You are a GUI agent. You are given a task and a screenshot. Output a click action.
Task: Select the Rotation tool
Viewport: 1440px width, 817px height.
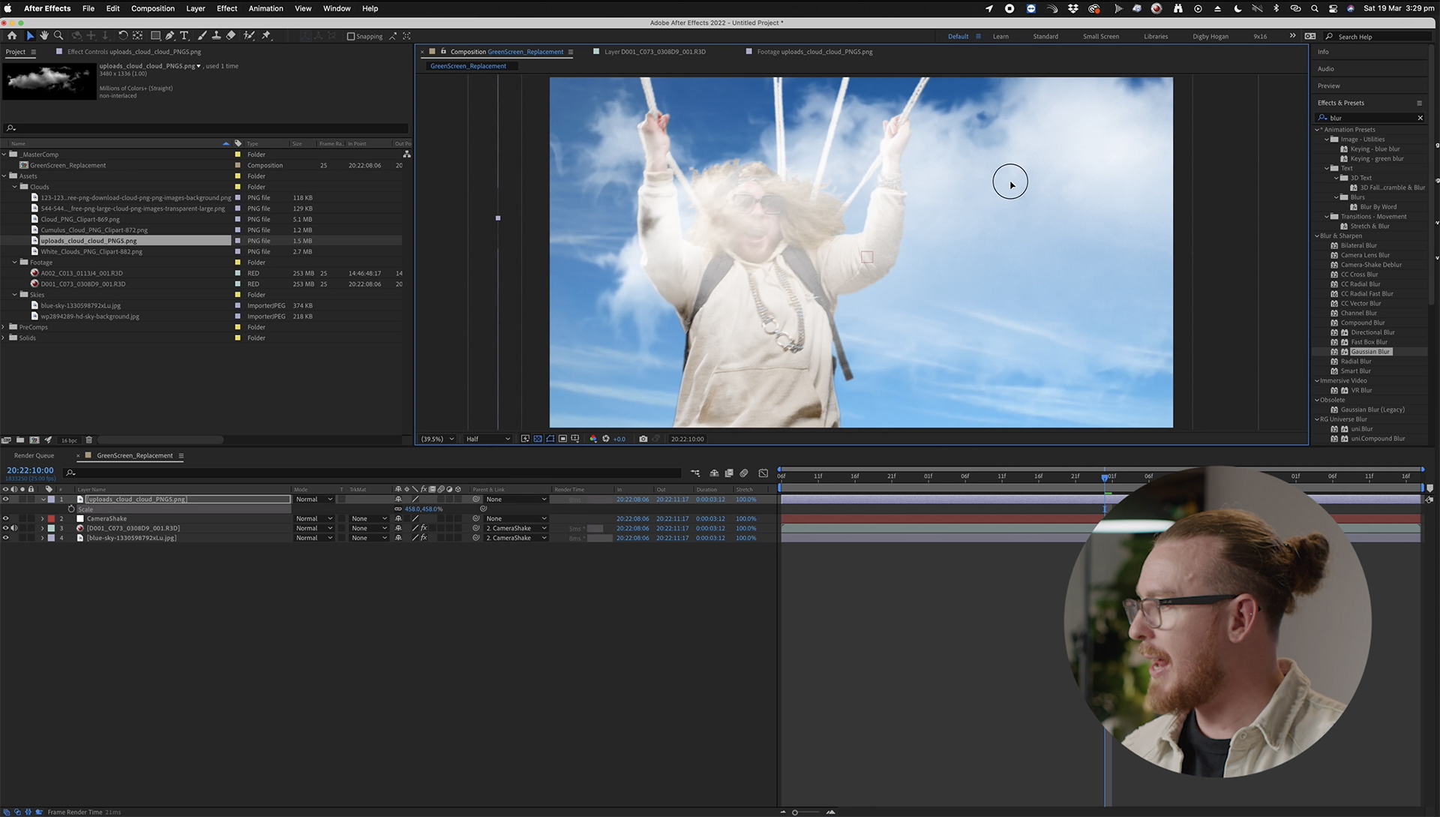(123, 36)
